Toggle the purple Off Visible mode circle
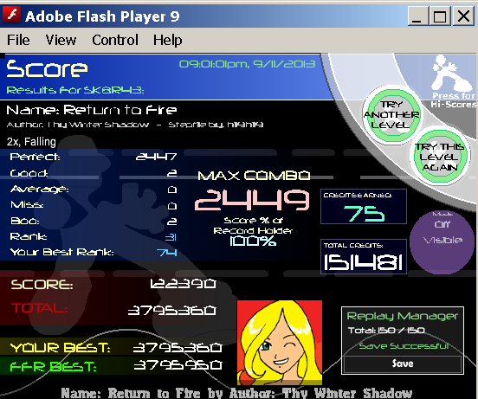 [x=442, y=241]
